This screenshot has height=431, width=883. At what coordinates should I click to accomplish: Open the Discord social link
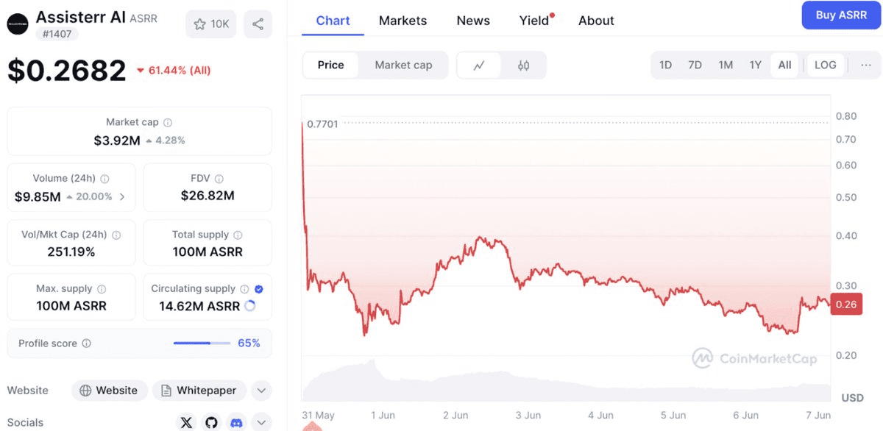coord(236,422)
